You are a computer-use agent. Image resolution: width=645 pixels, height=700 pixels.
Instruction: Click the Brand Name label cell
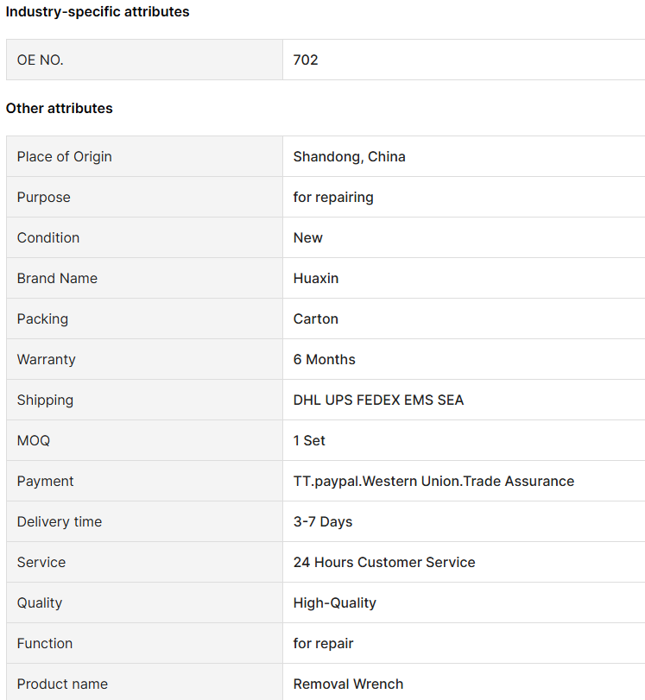pyautogui.click(x=144, y=278)
